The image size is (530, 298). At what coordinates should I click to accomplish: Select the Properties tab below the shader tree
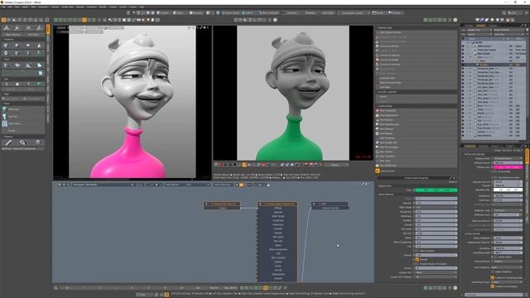[x=470, y=146]
